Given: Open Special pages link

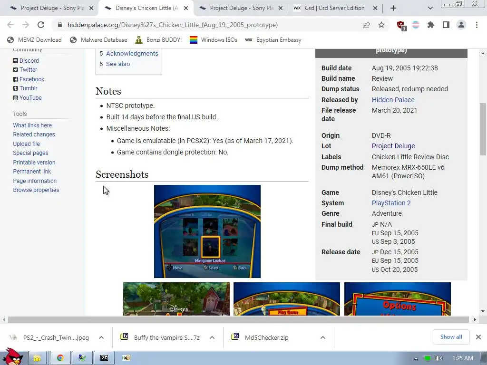Looking at the screenshot, I should 30,153.
